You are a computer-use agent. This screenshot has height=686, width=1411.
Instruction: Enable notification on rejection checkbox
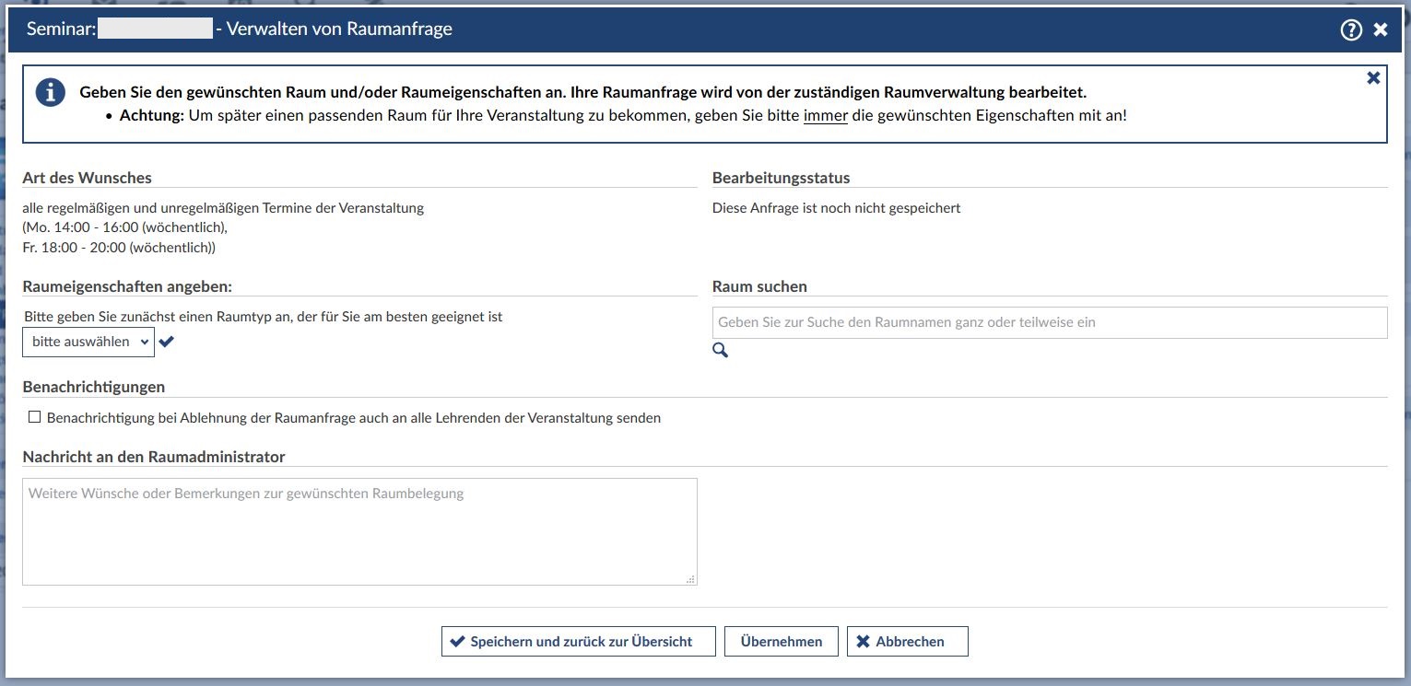pyautogui.click(x=35, y=417)
